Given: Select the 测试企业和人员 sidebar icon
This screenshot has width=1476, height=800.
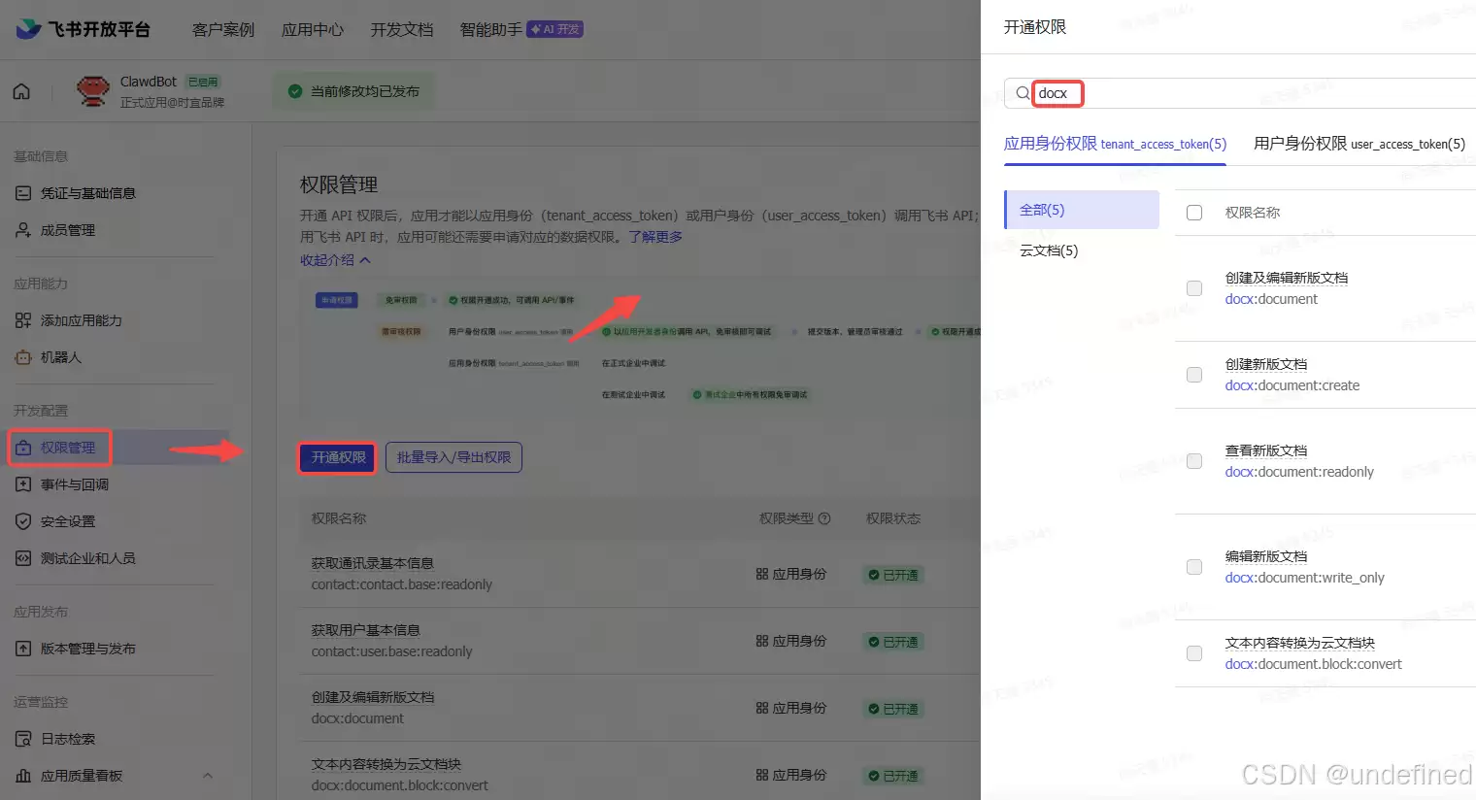Looking at the screenshot, I should [22, 557].
